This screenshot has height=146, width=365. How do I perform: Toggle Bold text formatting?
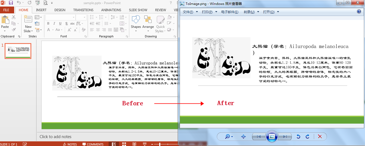pyautogui.click(x=48, y=23)
